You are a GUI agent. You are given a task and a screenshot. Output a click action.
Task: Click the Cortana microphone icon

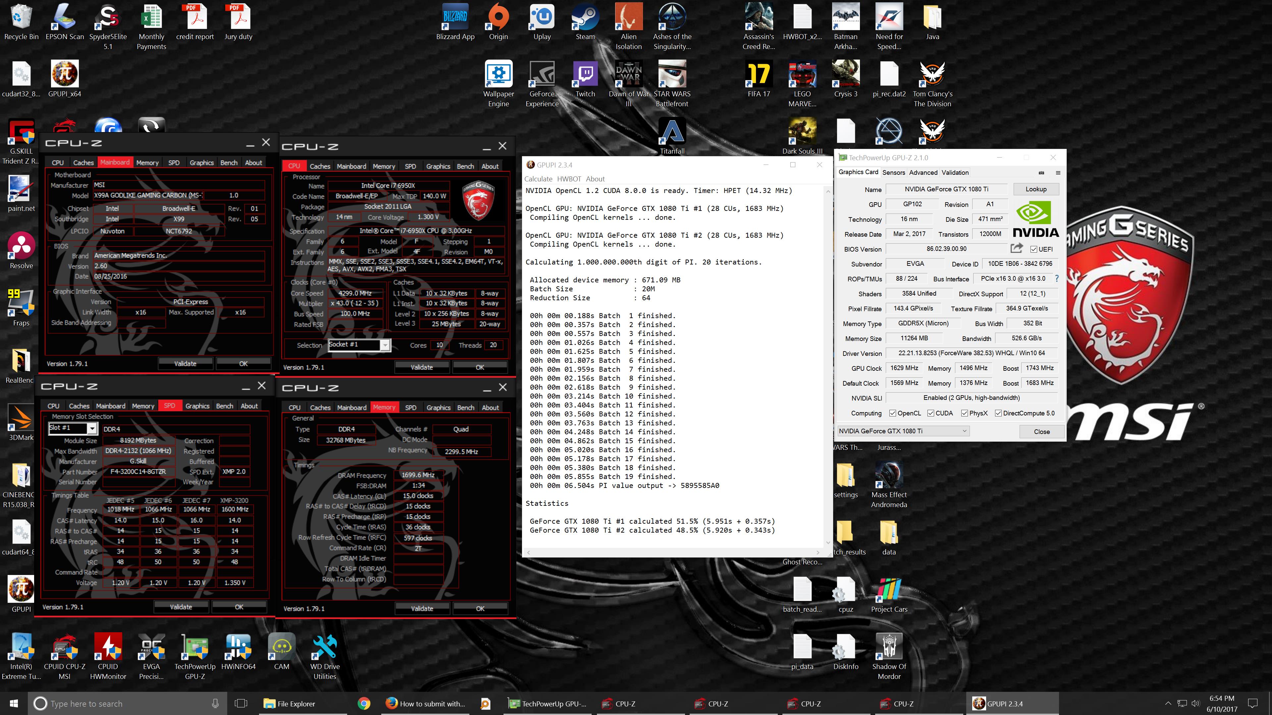click(x=215, y=704)
